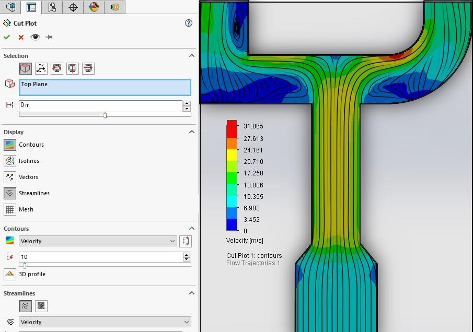The width and height of the screenshot is (473, 332).
Task: Click the legend minimum value 0
Action: pyautogui.click(x=245, y=231)
